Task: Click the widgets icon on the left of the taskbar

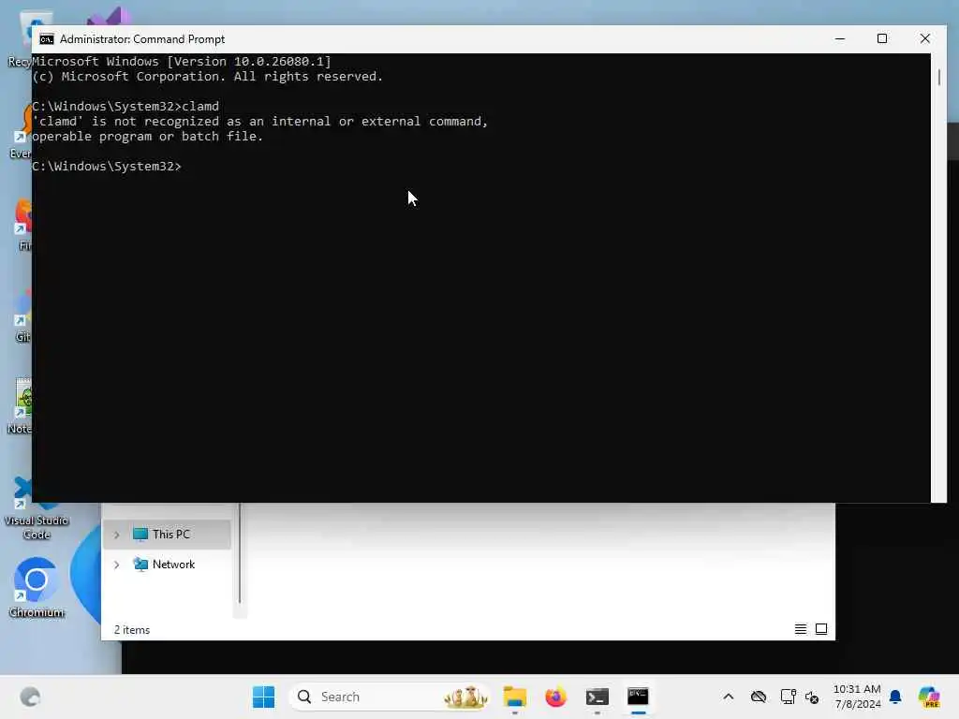Action: coord(30,697)
